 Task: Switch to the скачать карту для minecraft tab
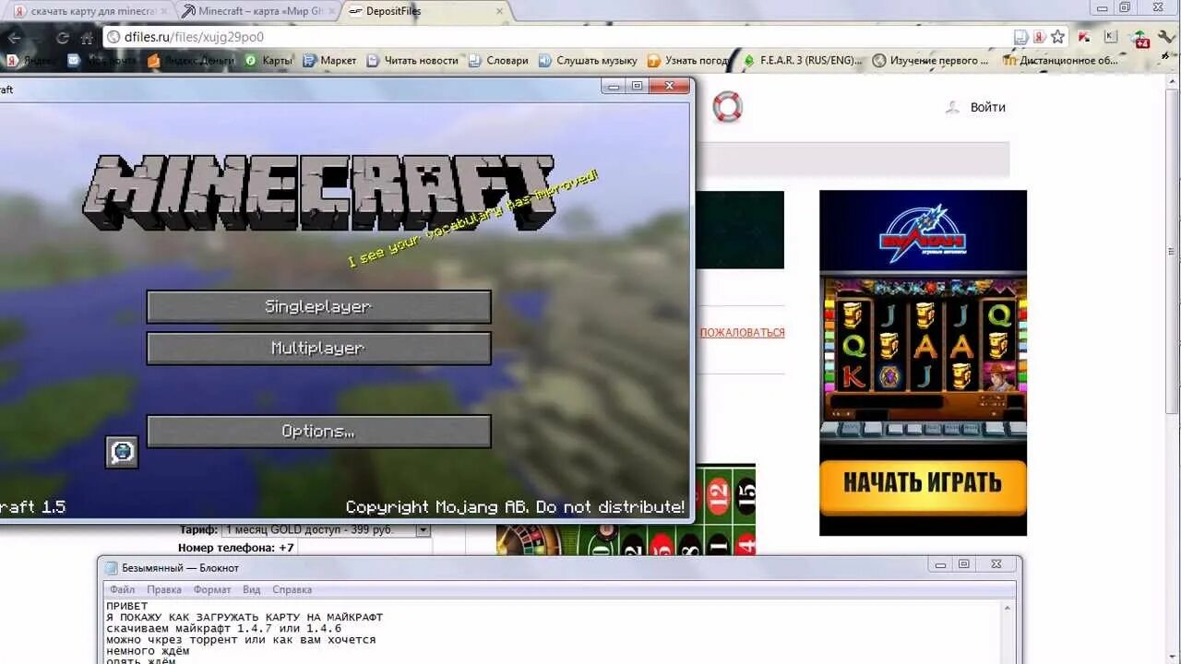coord(89,11)
